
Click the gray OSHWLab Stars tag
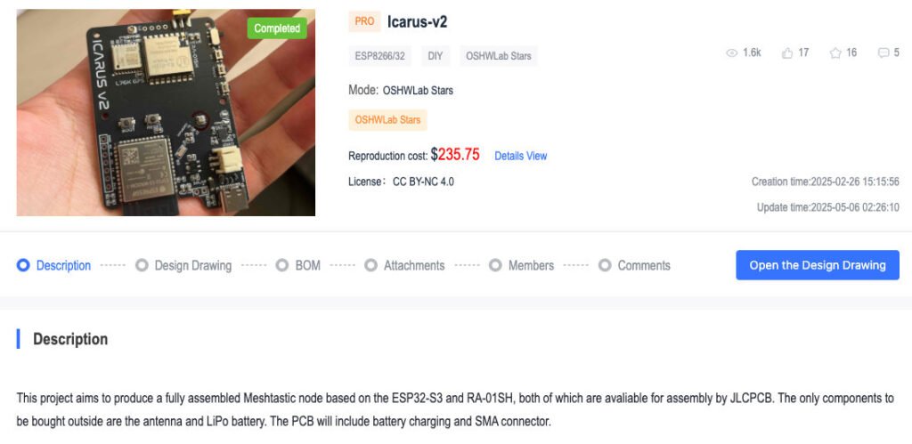[498, 56]
